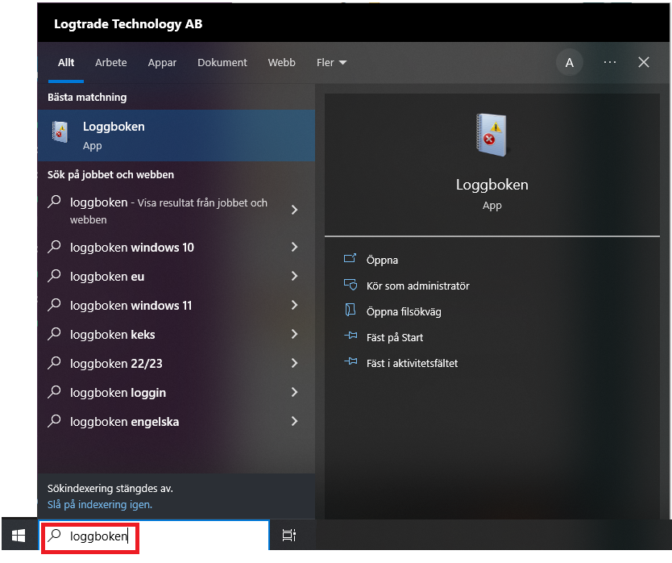Switch to the Appar tab
672x563 pixels.
[162, 63]
